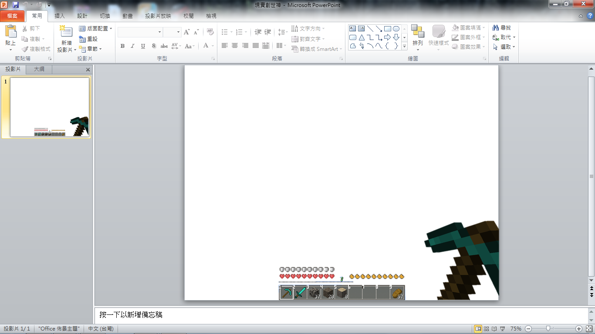Click 轉換成 SmartArt button

(x=317, y=49)
